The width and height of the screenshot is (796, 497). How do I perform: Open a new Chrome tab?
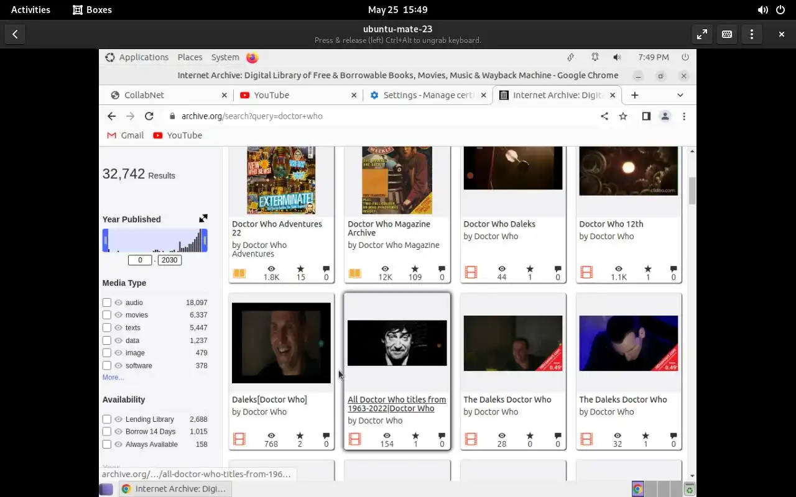634,95
